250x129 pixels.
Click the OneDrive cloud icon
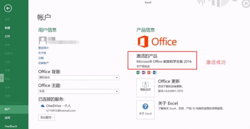(43, 106)
